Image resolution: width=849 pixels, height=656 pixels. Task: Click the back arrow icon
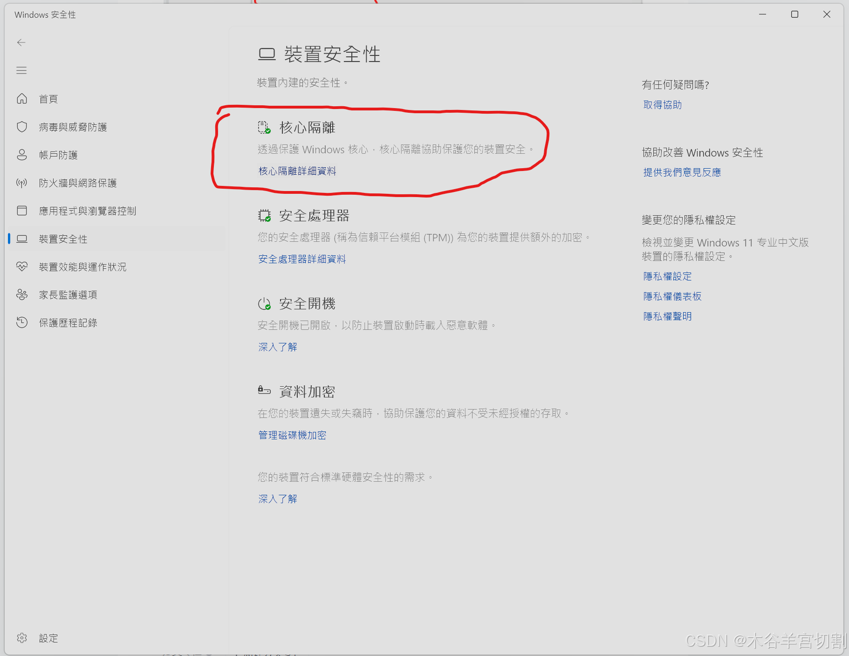tap(21, 42)
